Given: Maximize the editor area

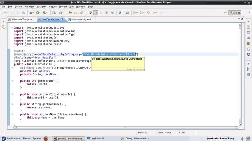Looking at the screenshot, I should pyautogui.click(x=243, y=19).
